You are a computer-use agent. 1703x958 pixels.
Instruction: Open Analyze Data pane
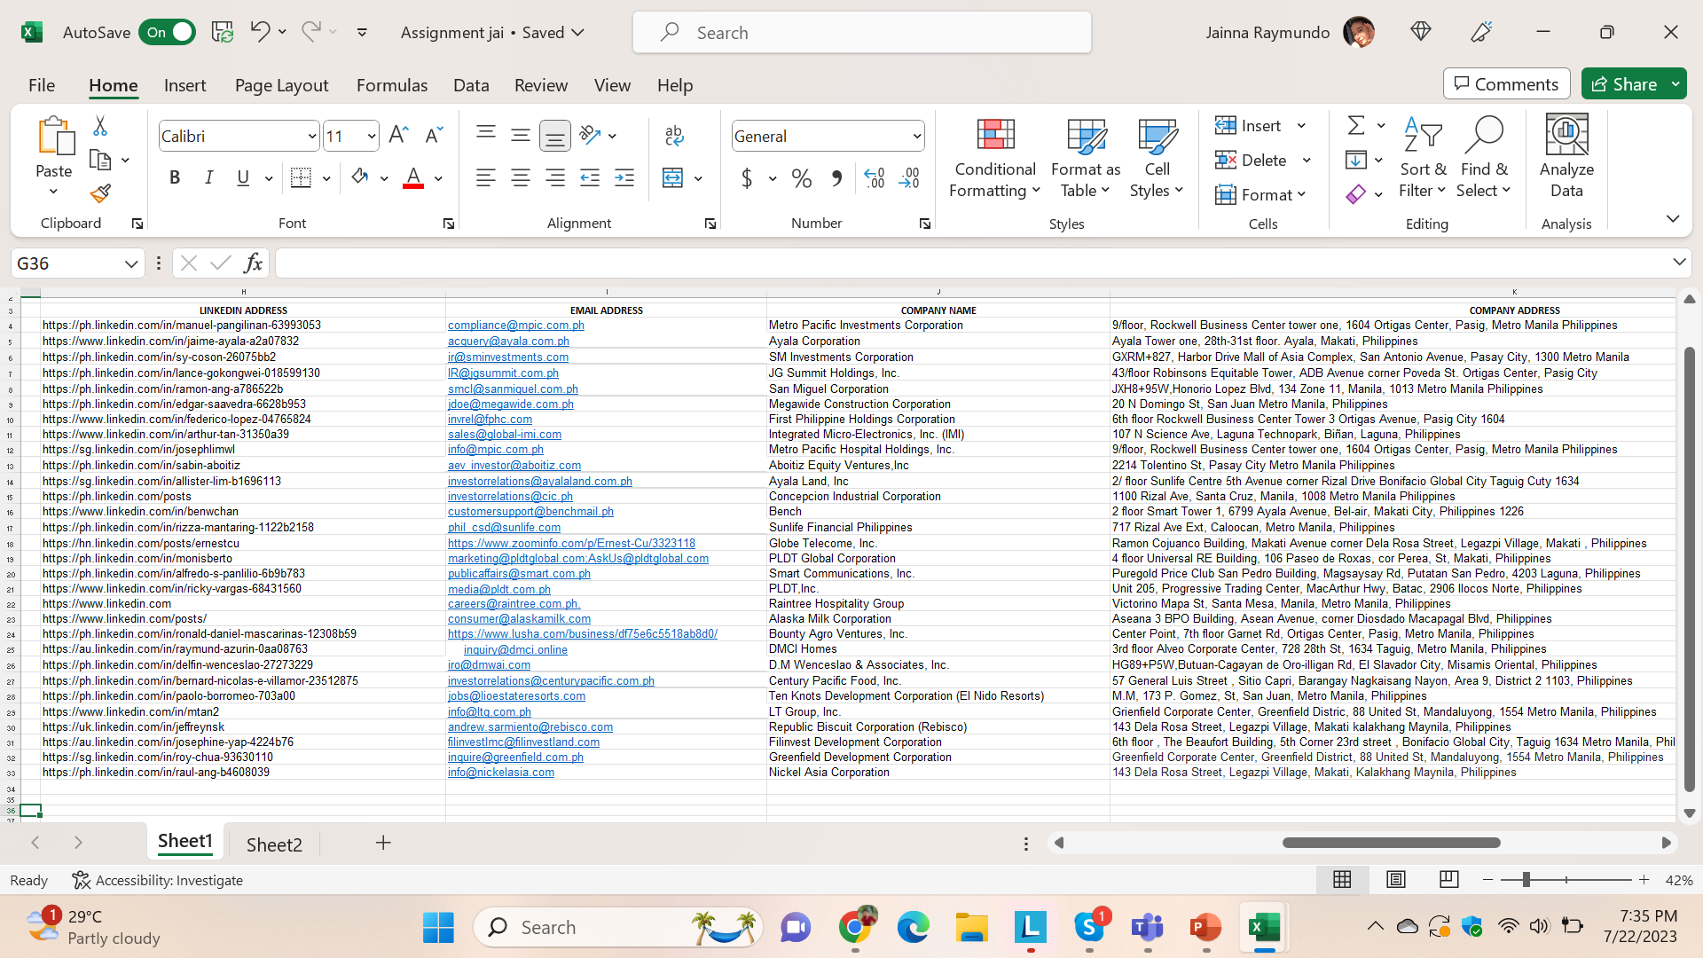pyautogui.click(x=1566, y=159)
